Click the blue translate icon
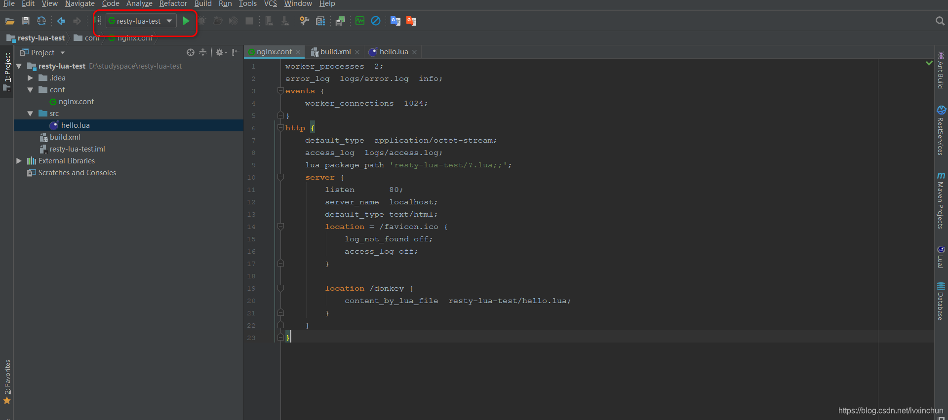Screen dimensions: 948x420 point(395,21)
